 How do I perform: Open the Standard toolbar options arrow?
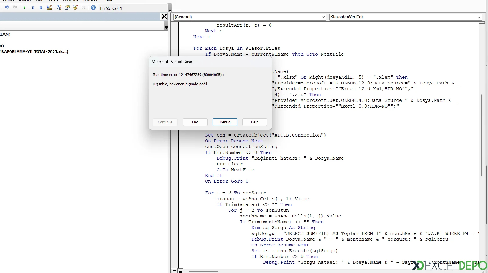pos(170,8)
